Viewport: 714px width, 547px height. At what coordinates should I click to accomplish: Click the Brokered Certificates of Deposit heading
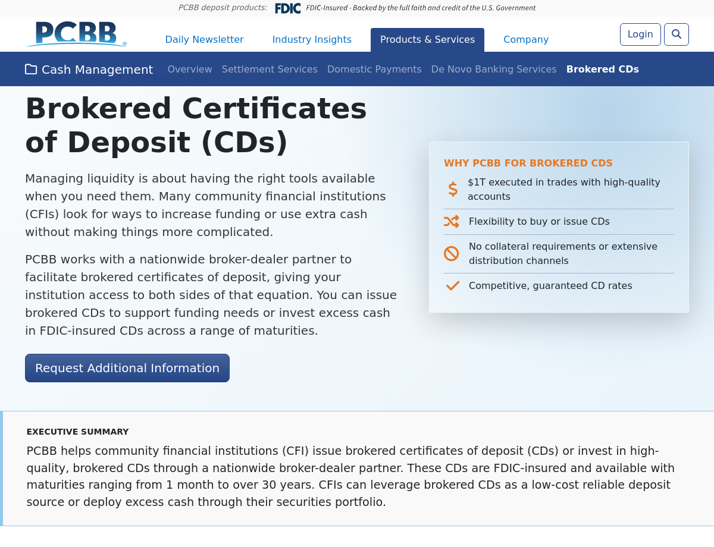pyautogui.click(x=196, y=125)
